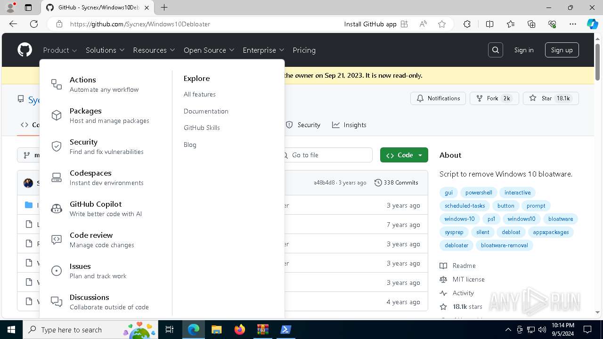Open the Blog link under Explore
Screen dimensions: 603x339
click(190, 145)
